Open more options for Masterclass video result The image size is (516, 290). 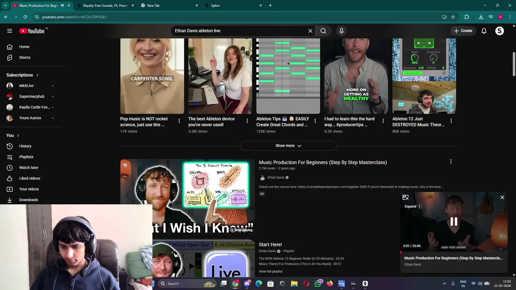point(451,162)
